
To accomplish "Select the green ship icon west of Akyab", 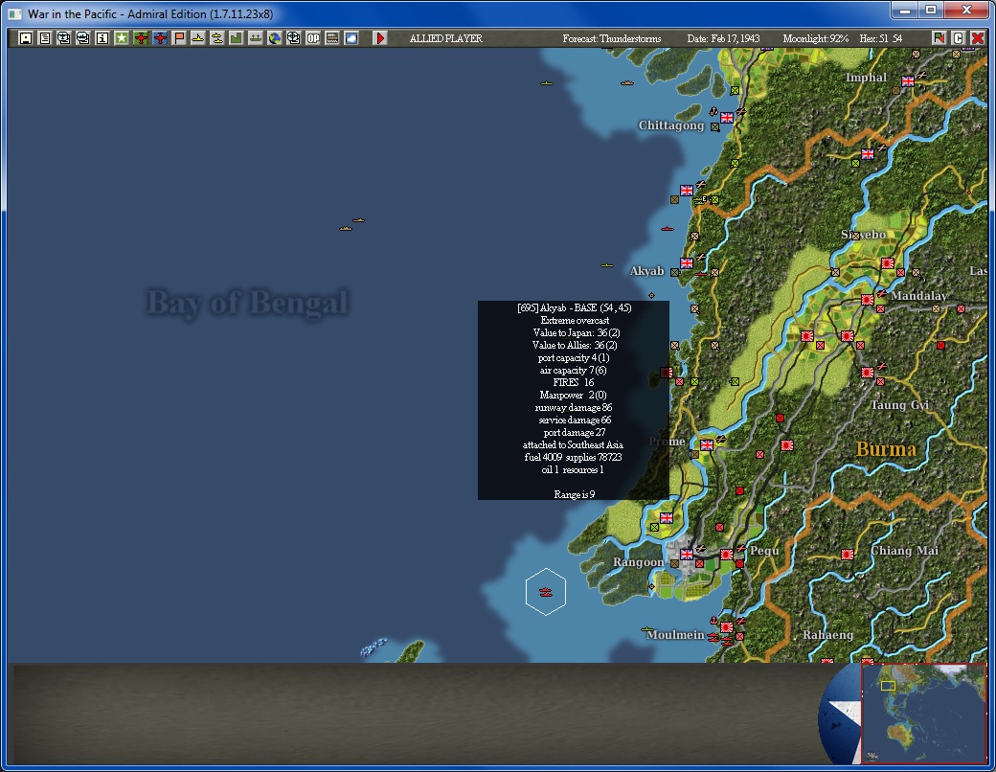I will (607, 265).
